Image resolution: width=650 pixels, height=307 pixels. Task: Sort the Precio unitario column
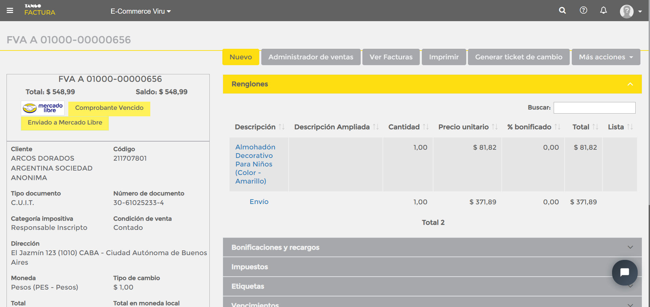coord(495,127)
